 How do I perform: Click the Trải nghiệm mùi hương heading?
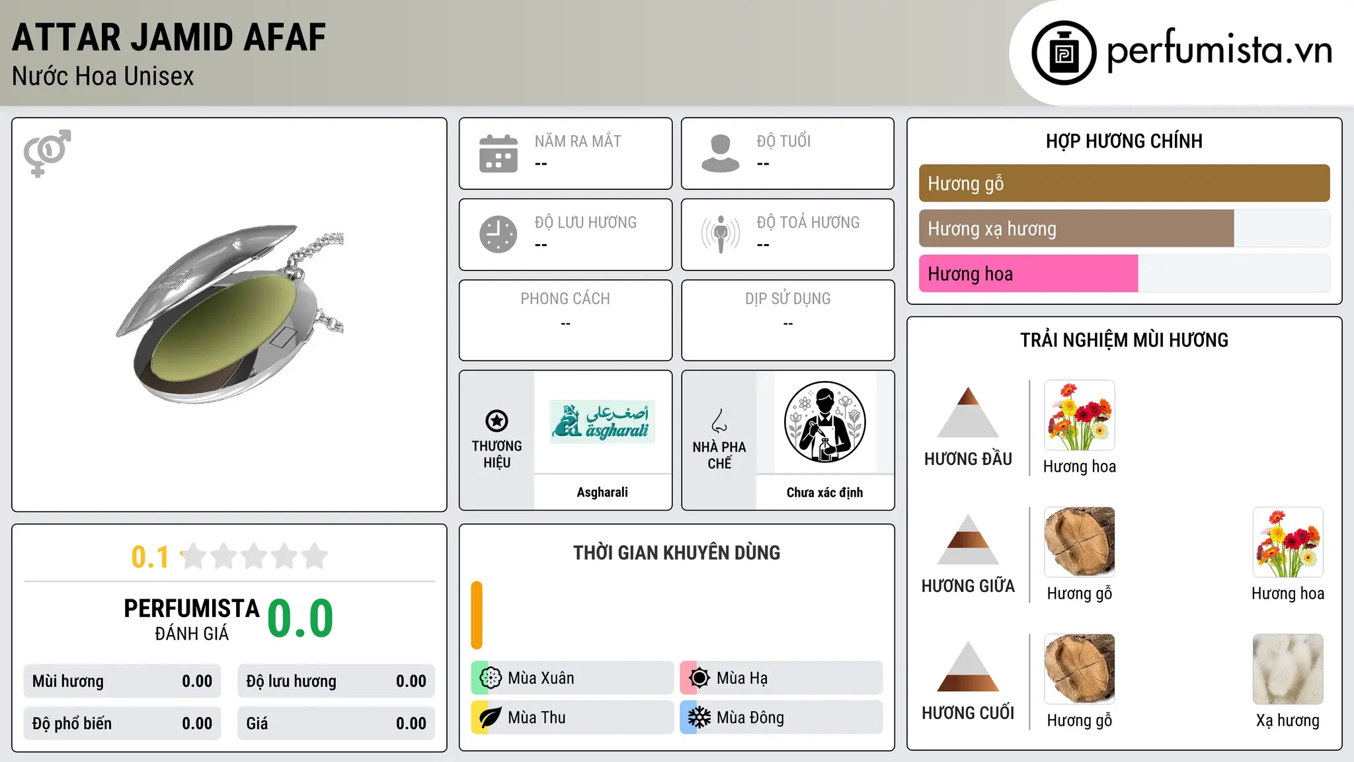point(1124,340)
